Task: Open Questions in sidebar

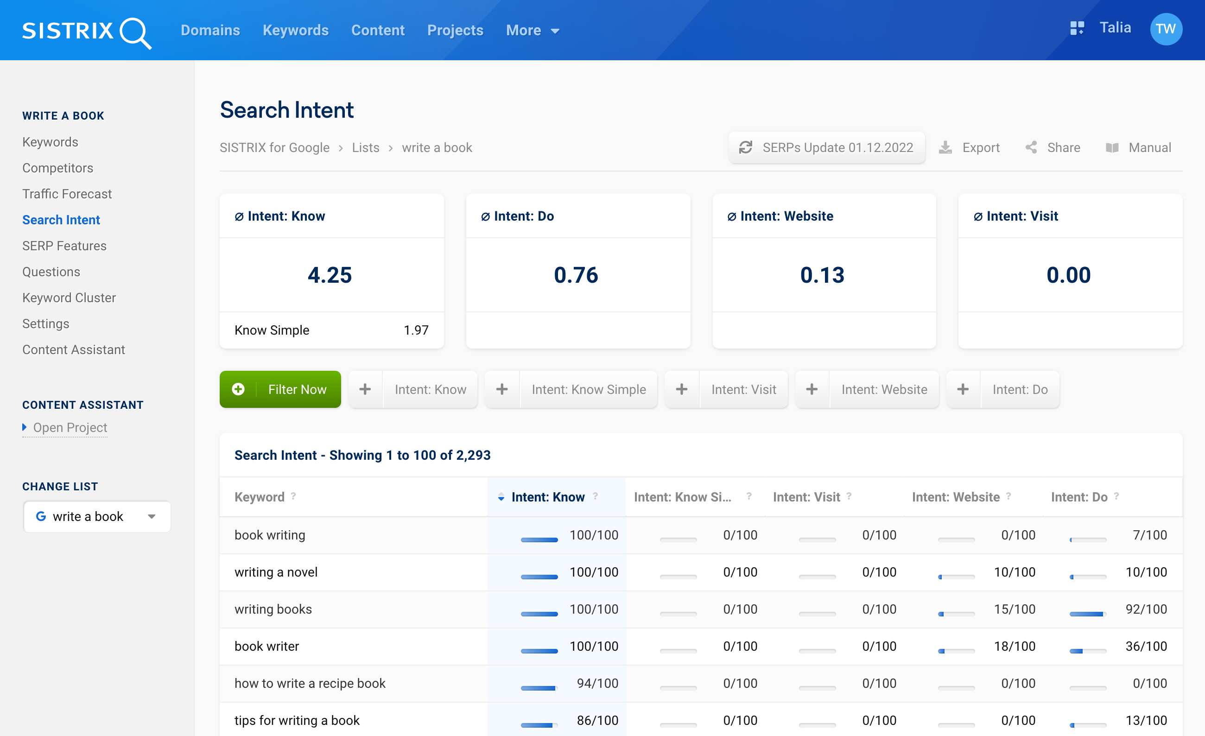Action: coord(51,272)
